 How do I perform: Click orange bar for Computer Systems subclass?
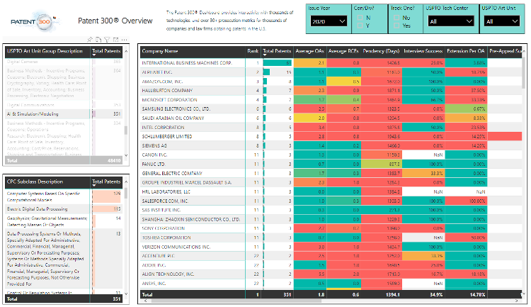(x=107, y=196)
